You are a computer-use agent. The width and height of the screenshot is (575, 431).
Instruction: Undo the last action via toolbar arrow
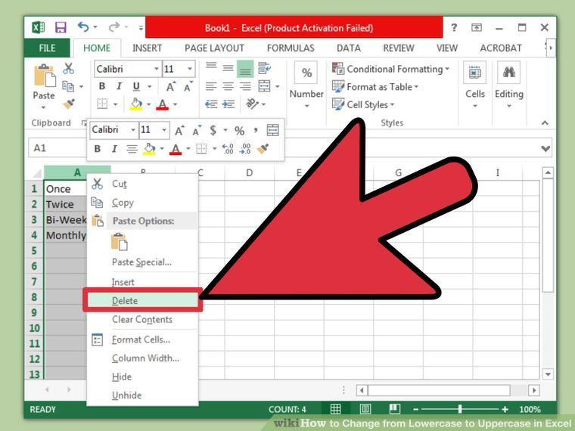tap(83, 27)
